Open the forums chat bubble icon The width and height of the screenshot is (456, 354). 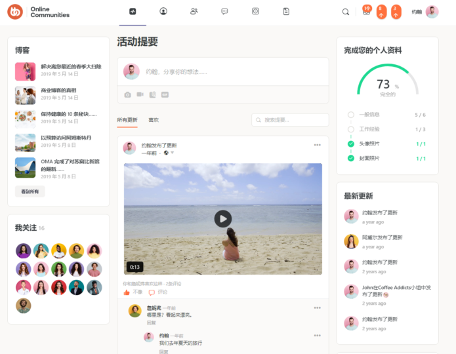(224, 11)
